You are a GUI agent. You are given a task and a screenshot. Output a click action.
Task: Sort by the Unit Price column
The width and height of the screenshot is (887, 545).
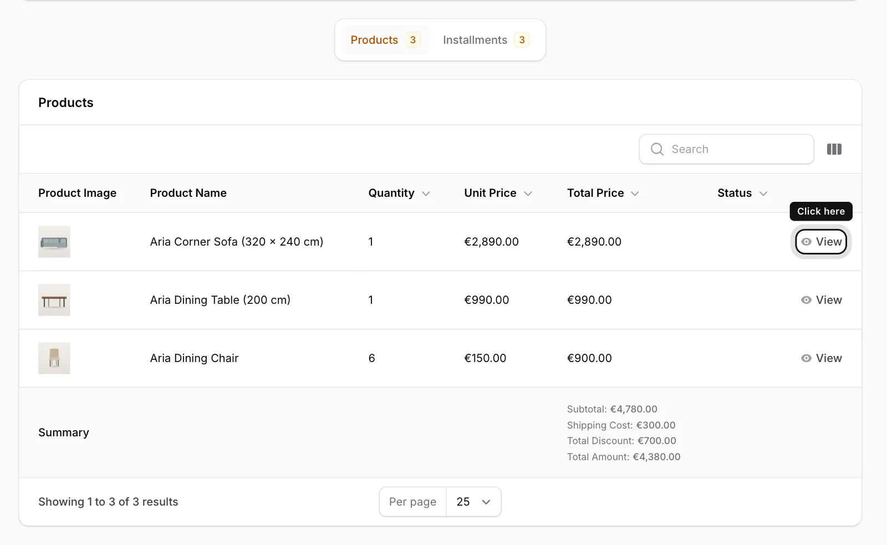coord(498,193)
